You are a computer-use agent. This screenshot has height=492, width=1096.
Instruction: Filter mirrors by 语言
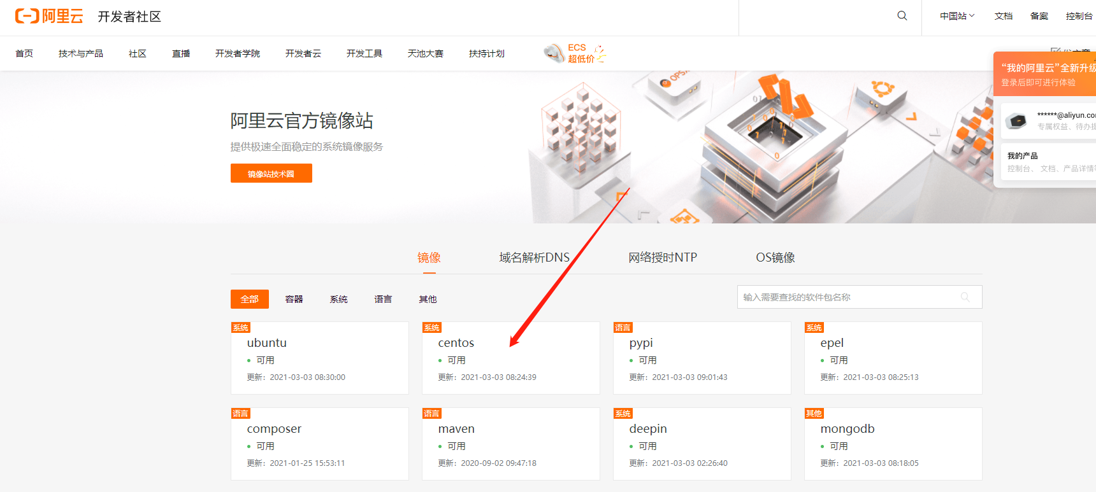tap(384, 299)
